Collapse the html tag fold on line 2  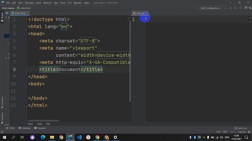[x=26, y=27]
